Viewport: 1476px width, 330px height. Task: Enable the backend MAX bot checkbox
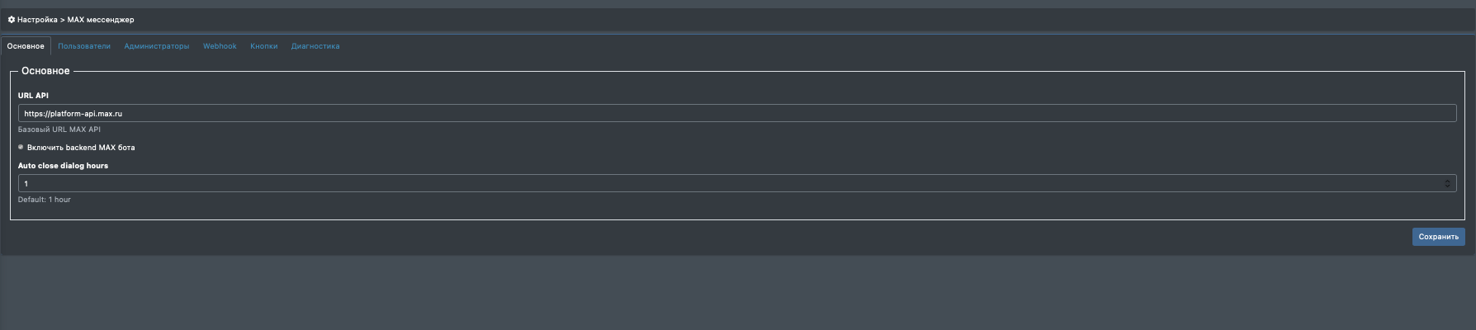[21, 147]
